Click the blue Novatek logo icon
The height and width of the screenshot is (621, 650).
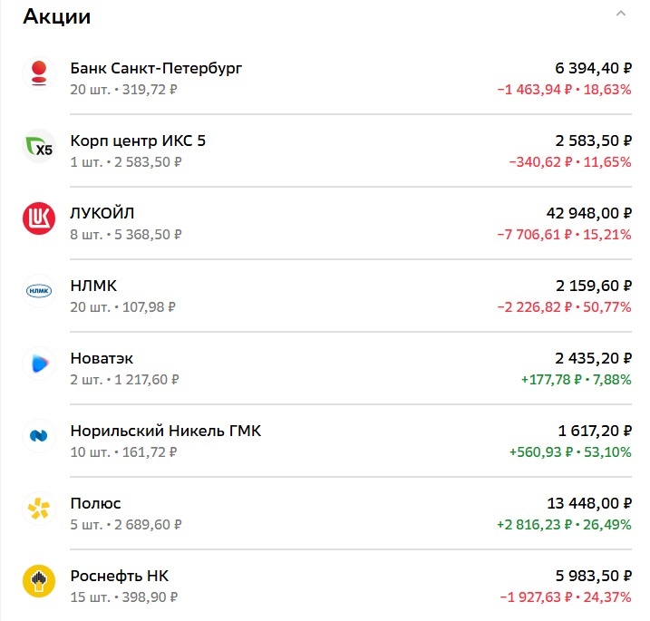tap(39, 364)
